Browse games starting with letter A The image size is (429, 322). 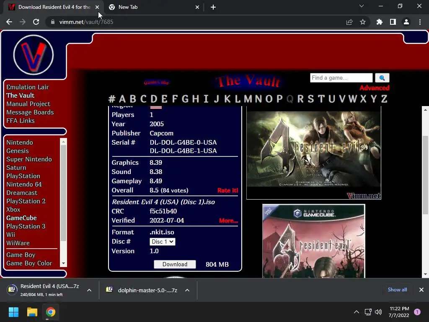[122, 99]
